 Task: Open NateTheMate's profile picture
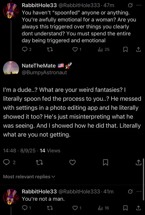click(11, 68)
